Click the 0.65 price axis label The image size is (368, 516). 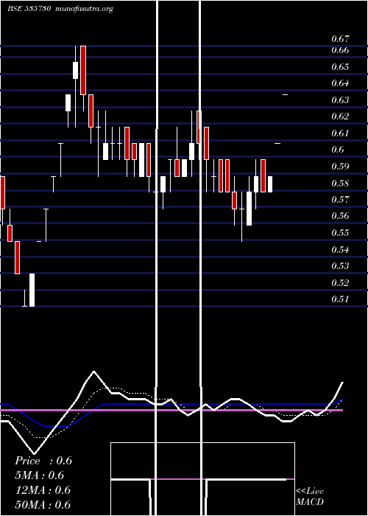pyautogui.click(x=340, y=67)
